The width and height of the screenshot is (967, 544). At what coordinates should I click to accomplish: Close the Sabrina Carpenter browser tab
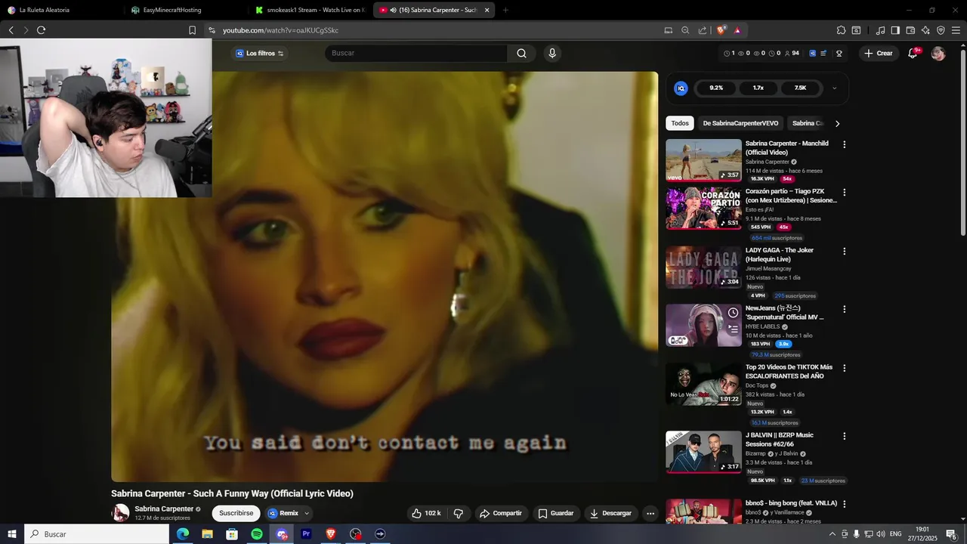487,10
